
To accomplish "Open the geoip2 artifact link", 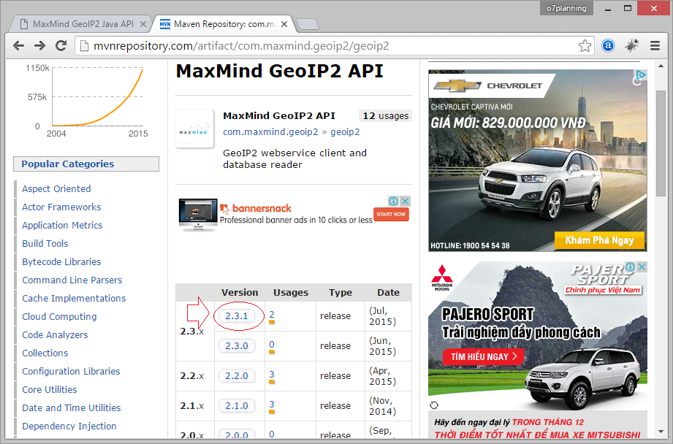I will coord(345,132).
